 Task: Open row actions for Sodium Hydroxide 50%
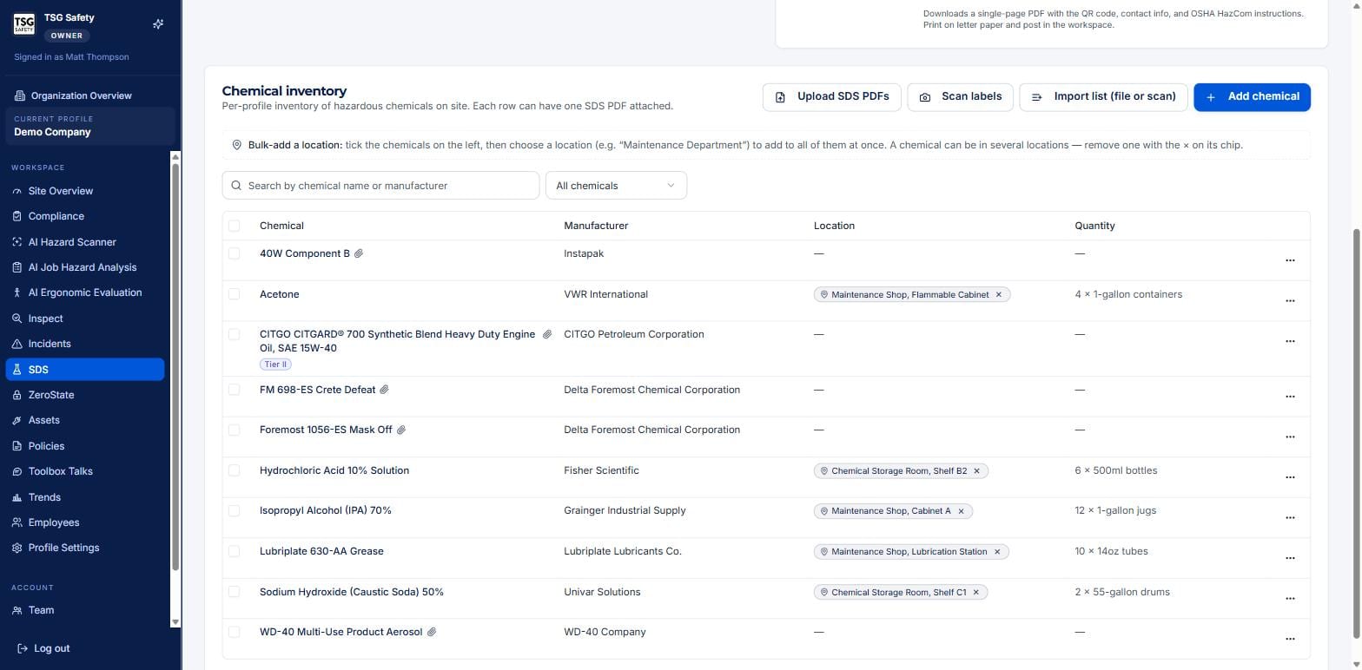pyautogui.click(x=1290, y=599)
